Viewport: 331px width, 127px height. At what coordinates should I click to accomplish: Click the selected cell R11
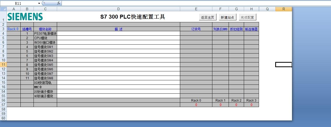coord(284,65)
